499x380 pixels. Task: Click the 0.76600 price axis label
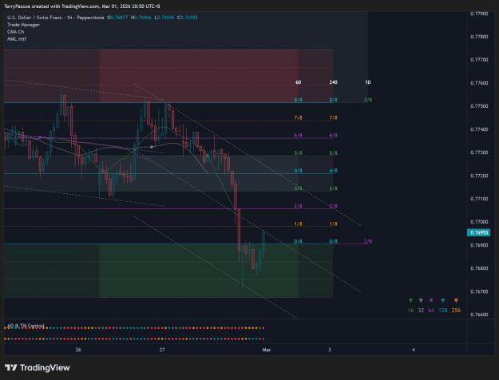[x=479, y=315]
